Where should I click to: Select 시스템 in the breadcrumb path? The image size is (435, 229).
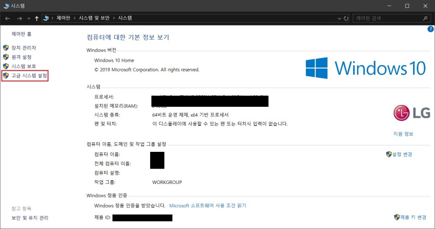[x=125, y=18]
